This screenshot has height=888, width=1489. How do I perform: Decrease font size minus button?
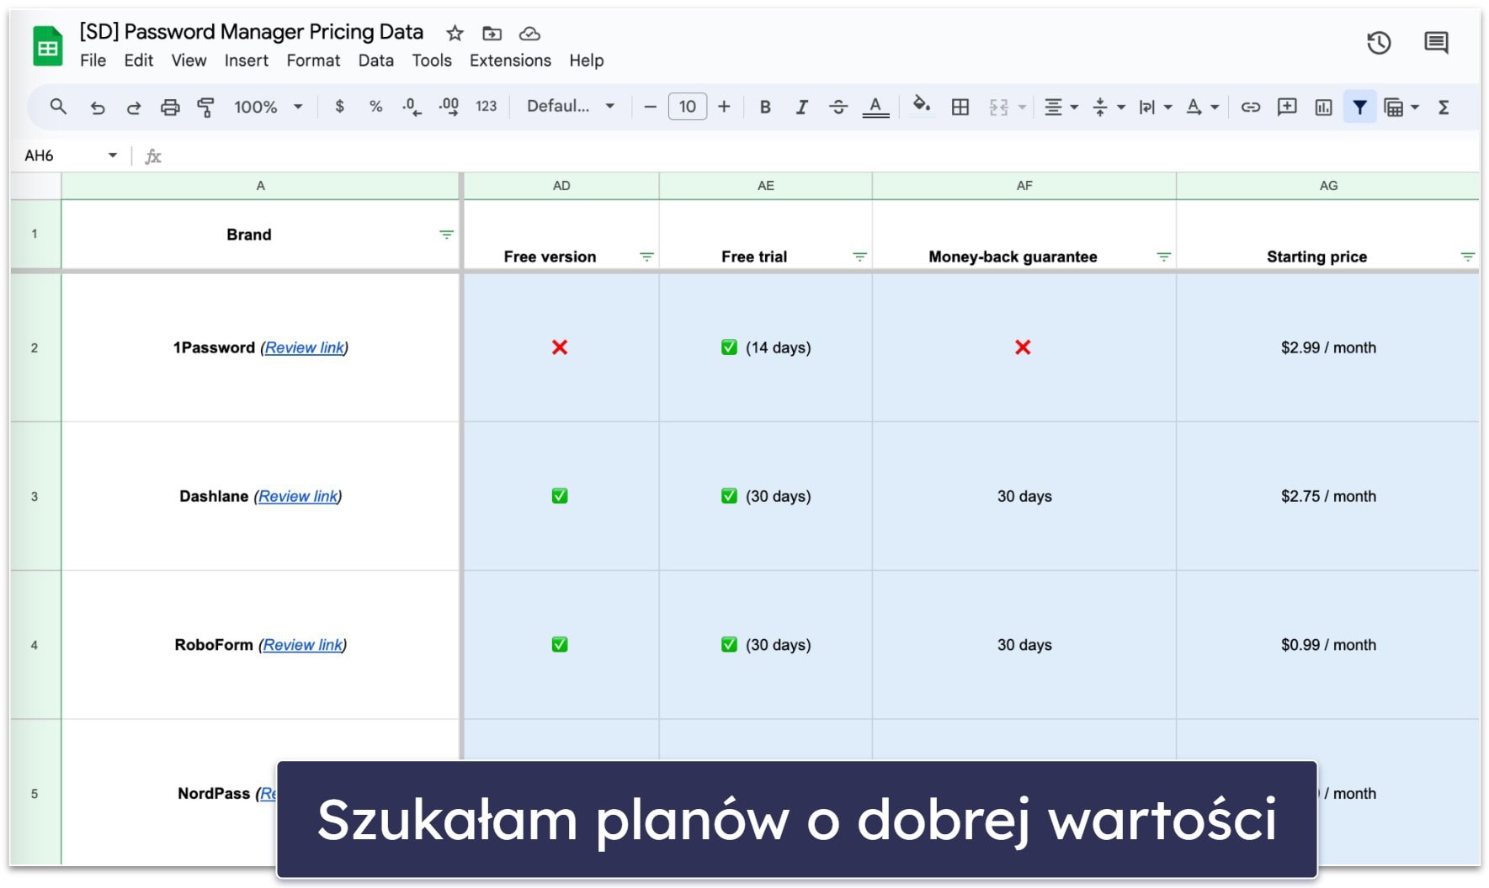point(650,107)
